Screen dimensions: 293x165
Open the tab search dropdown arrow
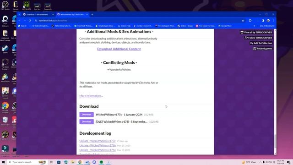19,14
